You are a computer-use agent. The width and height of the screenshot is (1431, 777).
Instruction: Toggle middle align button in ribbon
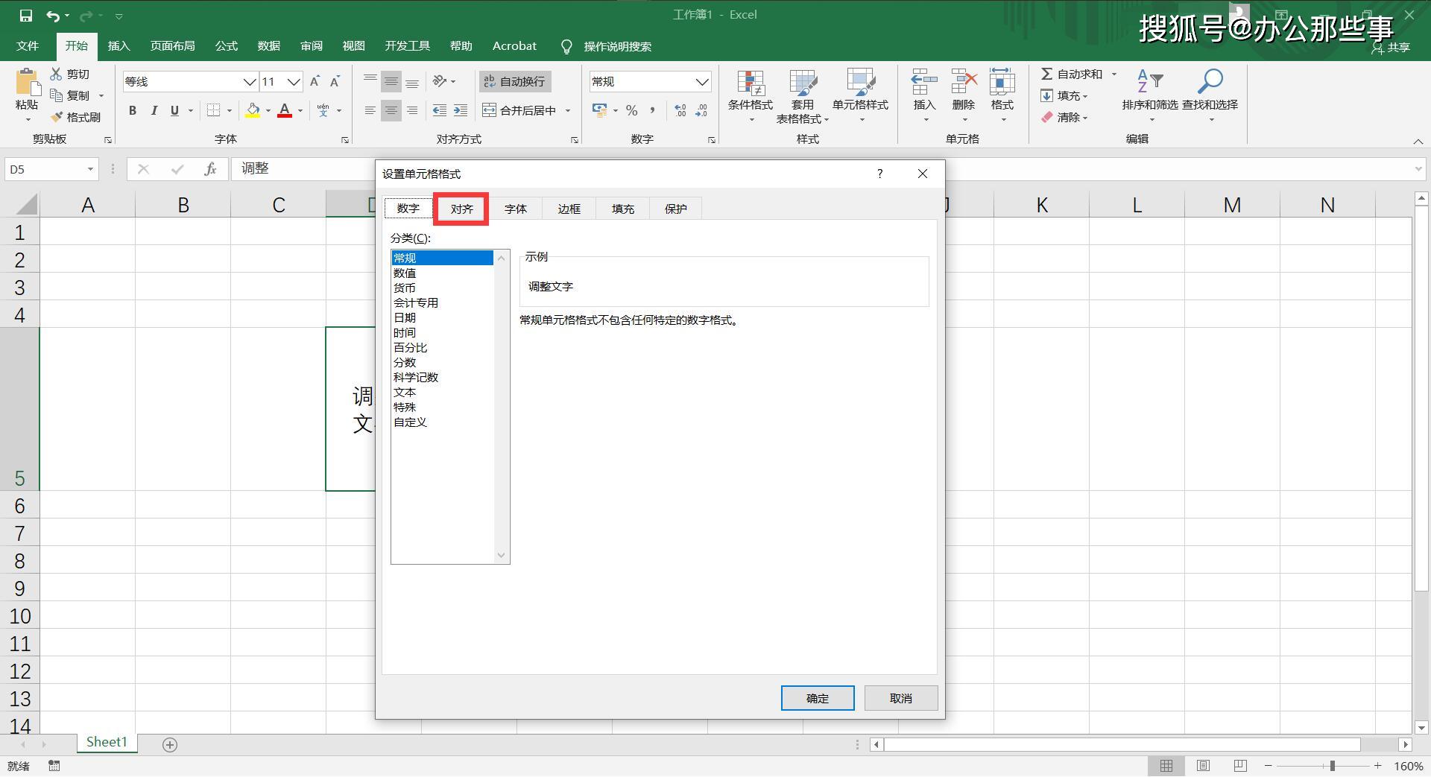[391, 80]
